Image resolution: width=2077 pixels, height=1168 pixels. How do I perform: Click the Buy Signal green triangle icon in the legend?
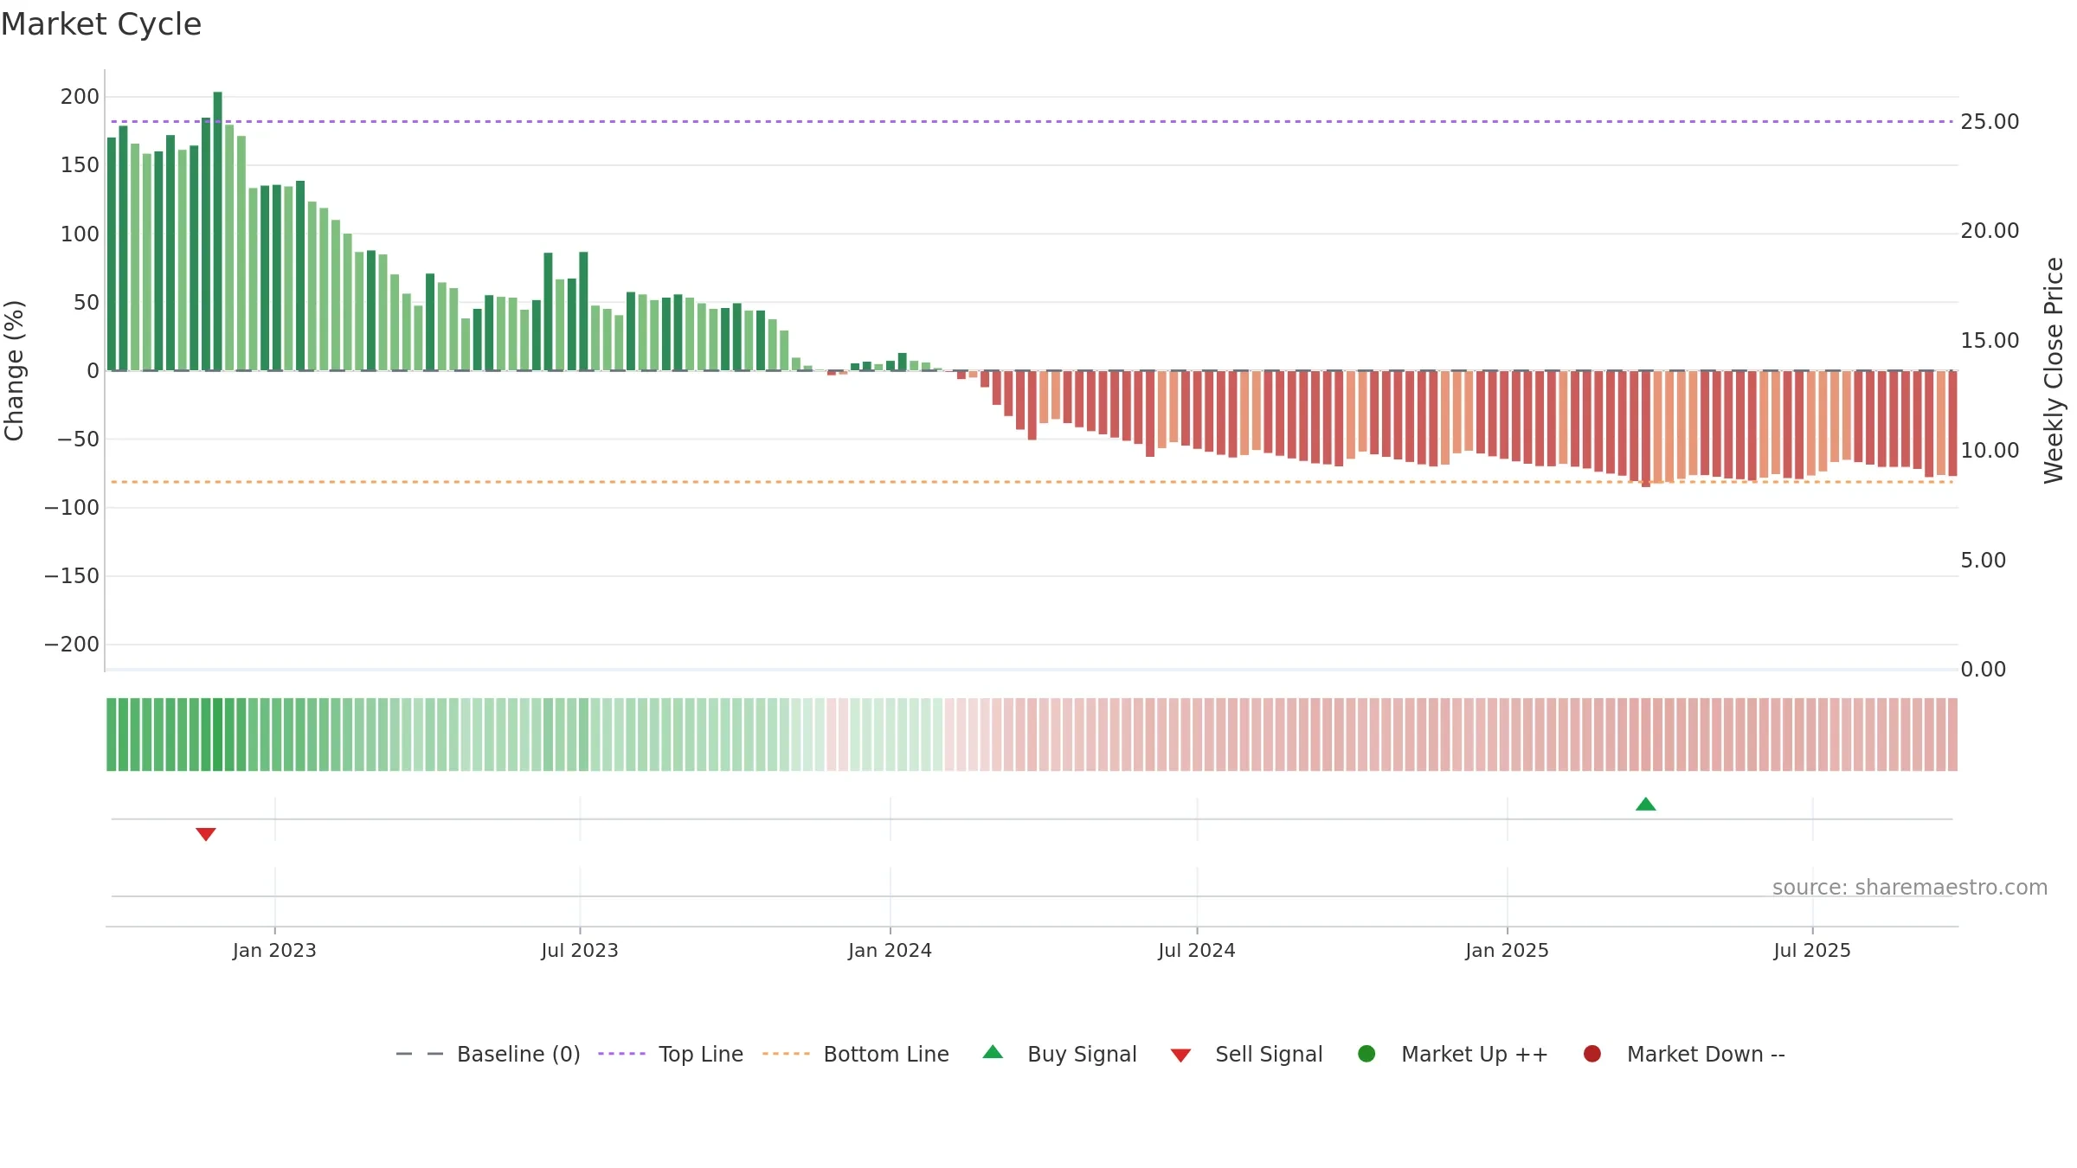[993, 1052]
